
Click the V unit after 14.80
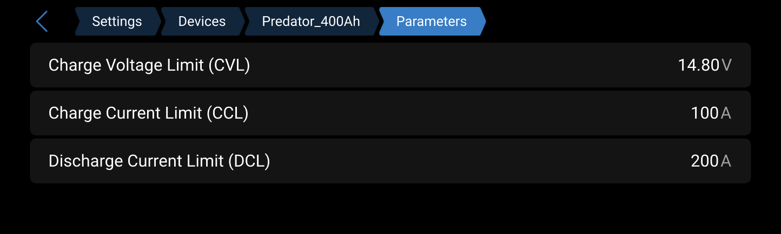[x=726, y=65]
